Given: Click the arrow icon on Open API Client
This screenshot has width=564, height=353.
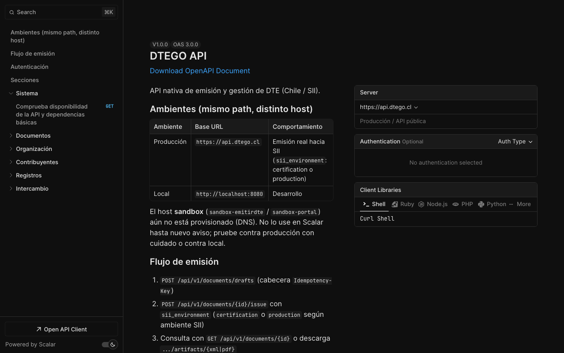Looking at the screenshot, I should tap(39, 329).
